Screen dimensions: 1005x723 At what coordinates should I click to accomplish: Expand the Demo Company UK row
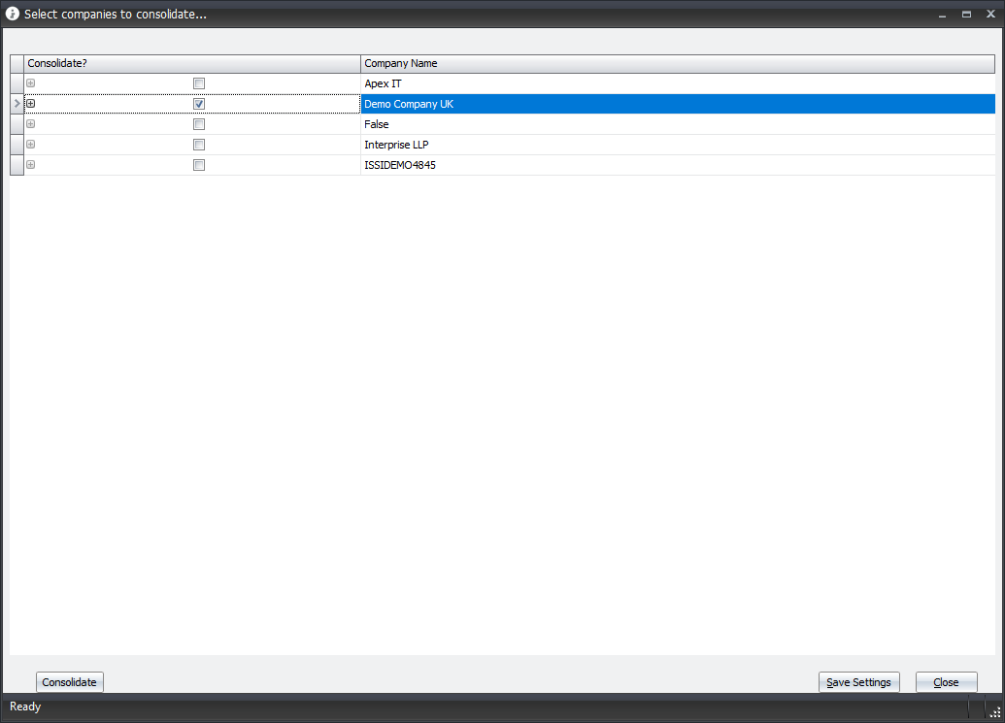(x=31, y=104)
